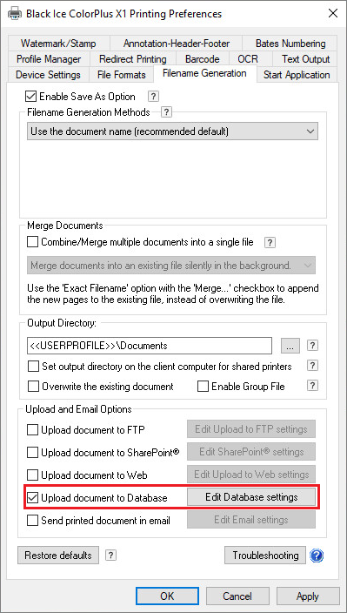Check Overwrite the existing document
The image size is (347, 613).
(34, 387)
